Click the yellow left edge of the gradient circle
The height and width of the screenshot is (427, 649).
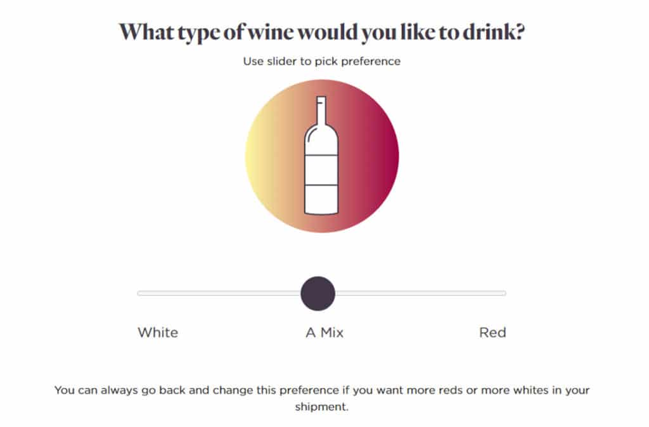tap(255, 156)
